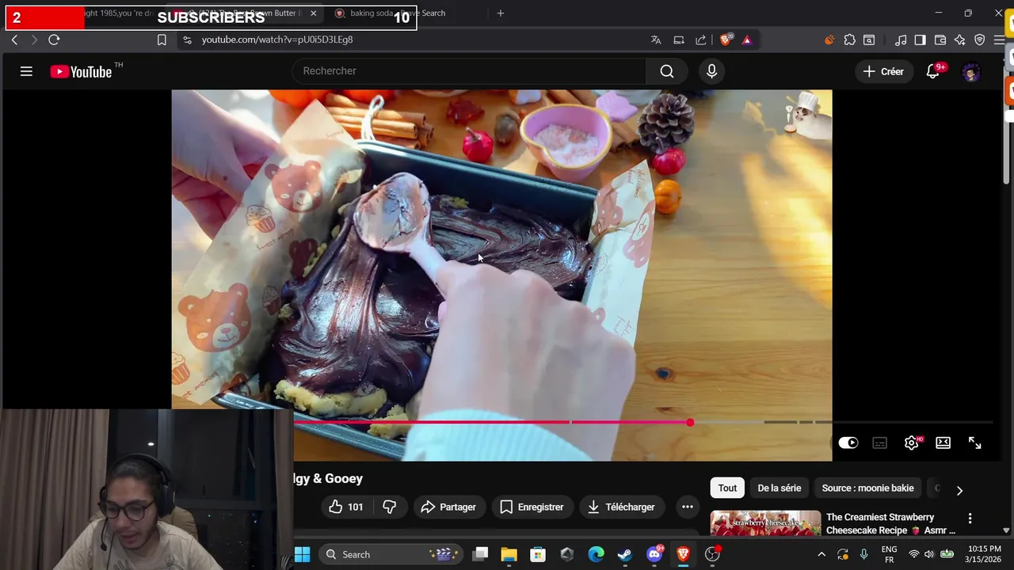Switch player to theater mode
The image size is (1014, 570).
pyautogui.click(x=943, y=443)
